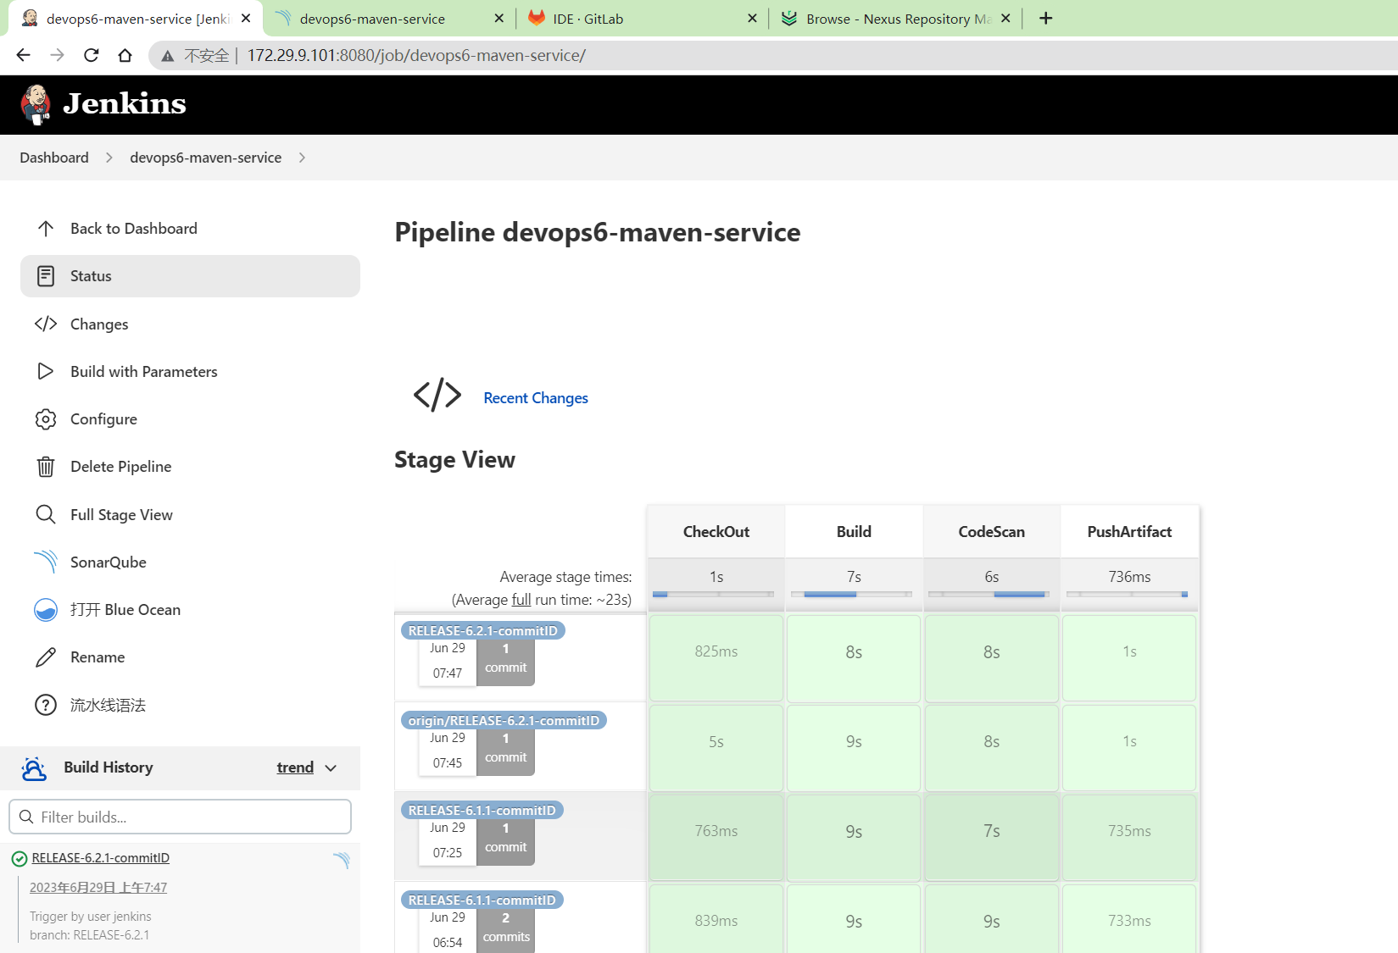1398x953 pixels.
Task: Open RELEASE-6.2.1-commitID build link in history
Action: click(101, 858)
